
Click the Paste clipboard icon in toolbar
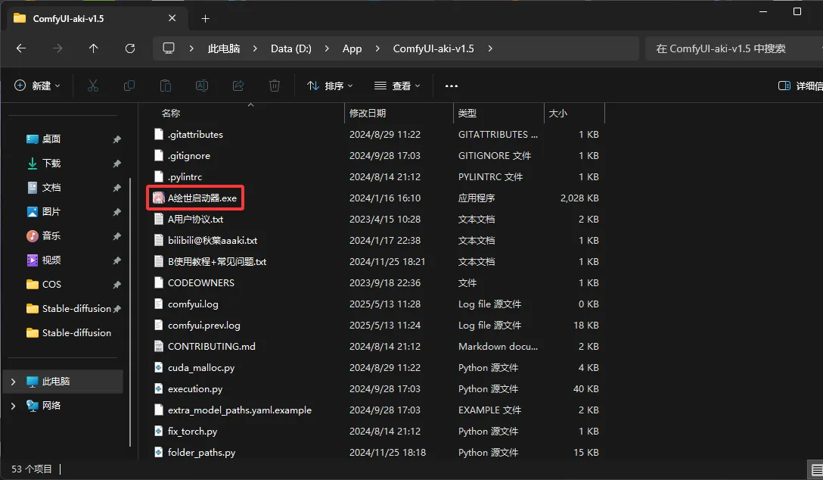point(166,86)
